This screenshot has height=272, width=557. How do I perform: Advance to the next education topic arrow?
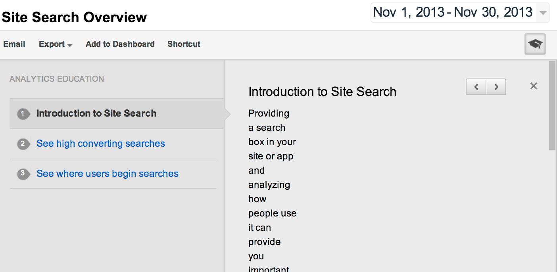(x=496, y=87)
